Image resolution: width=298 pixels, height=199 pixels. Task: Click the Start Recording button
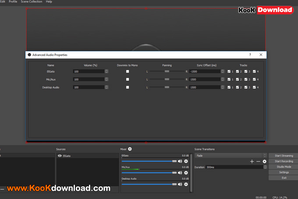[x=284, y=161]
